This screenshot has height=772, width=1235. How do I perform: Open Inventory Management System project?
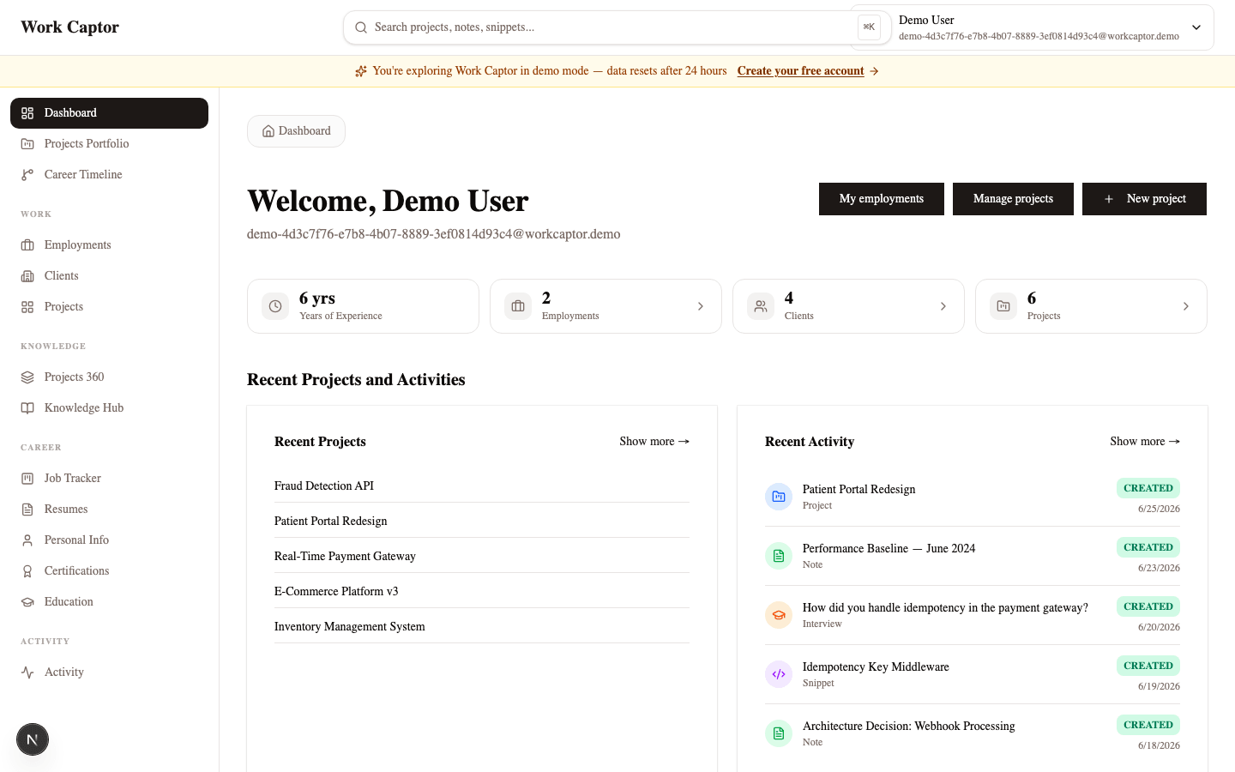pos(350,627)
